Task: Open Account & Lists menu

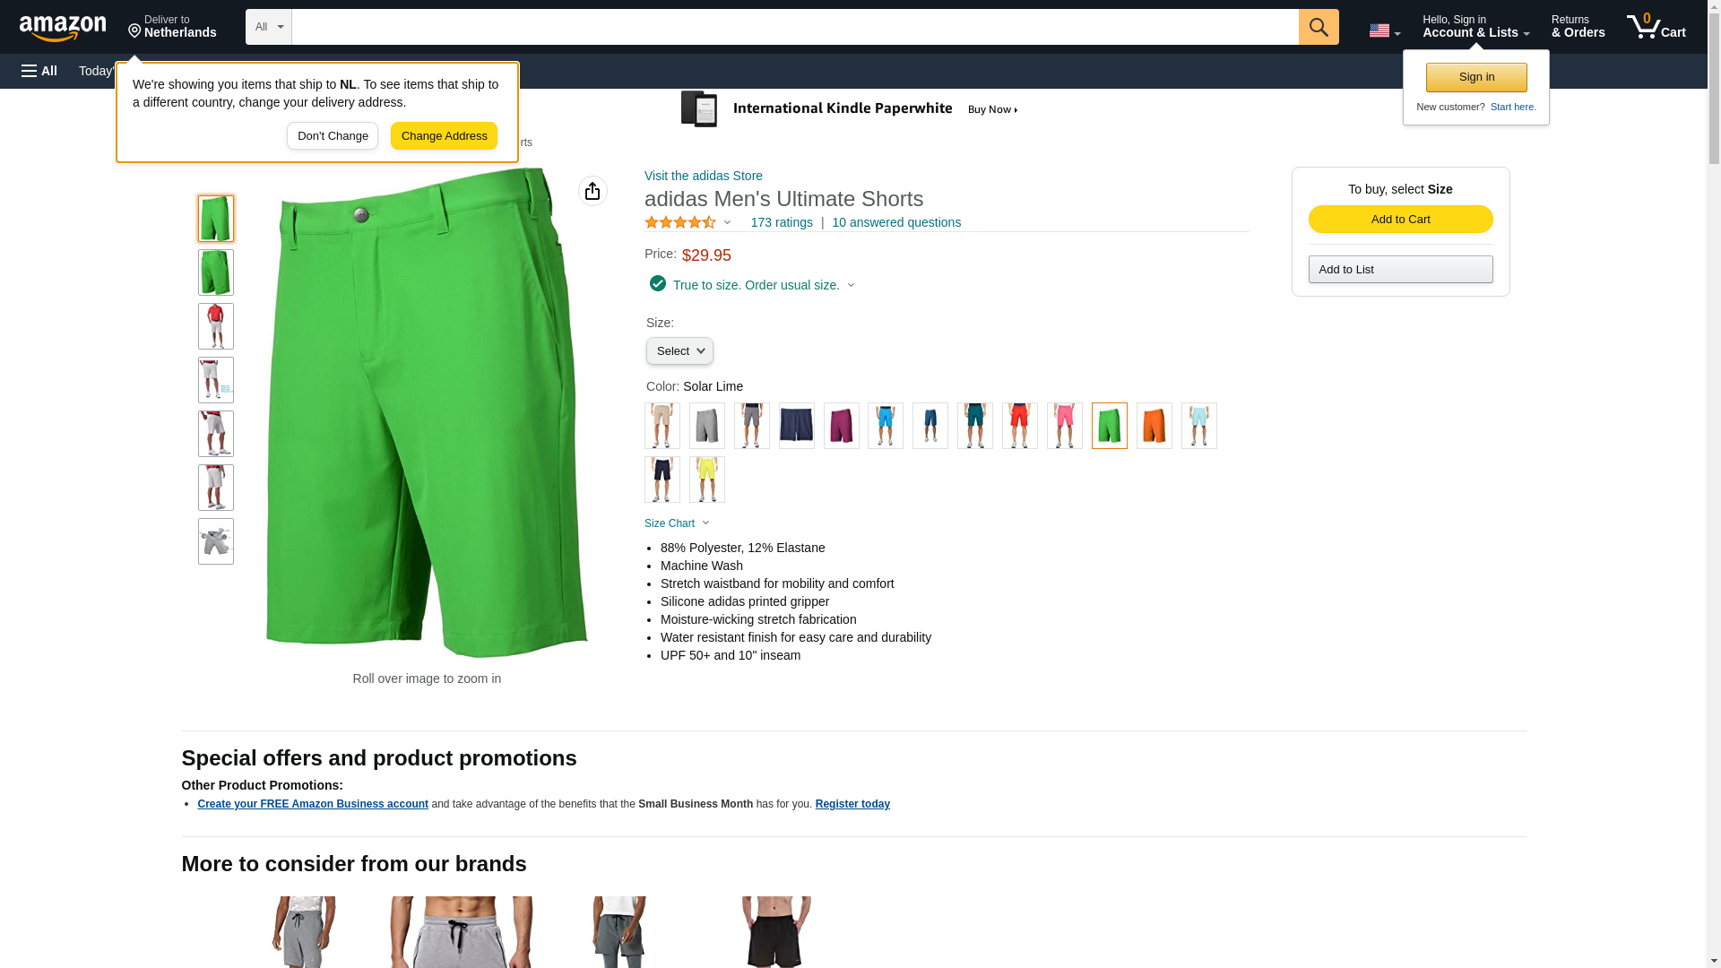Action: [x=1476, y=27]
